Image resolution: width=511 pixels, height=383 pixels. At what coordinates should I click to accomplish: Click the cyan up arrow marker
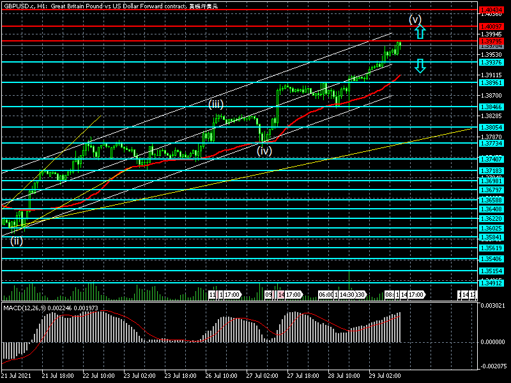419,32
